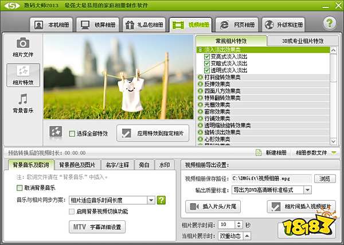The image size is (344, 245).
Task: Open the 输出质量标准 format dropdown
Action: click(307, 189)
